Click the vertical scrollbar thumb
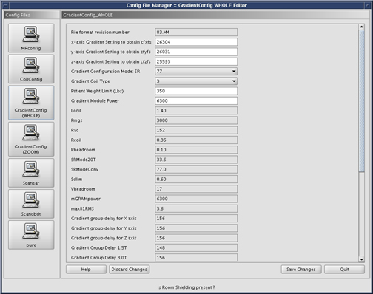The image size is (373, 294). coord(361,101)
